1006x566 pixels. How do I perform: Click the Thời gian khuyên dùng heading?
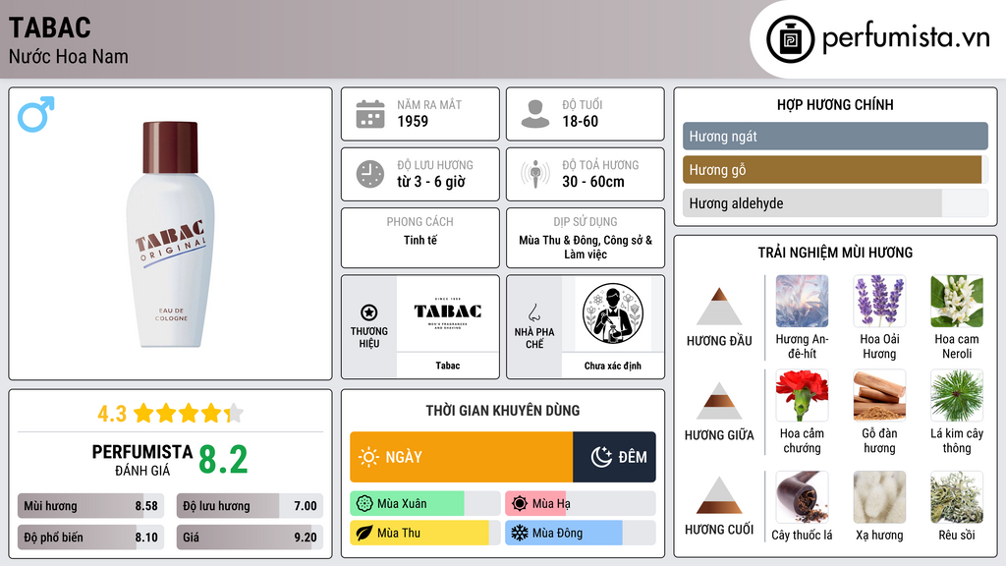tap(503, 411)
